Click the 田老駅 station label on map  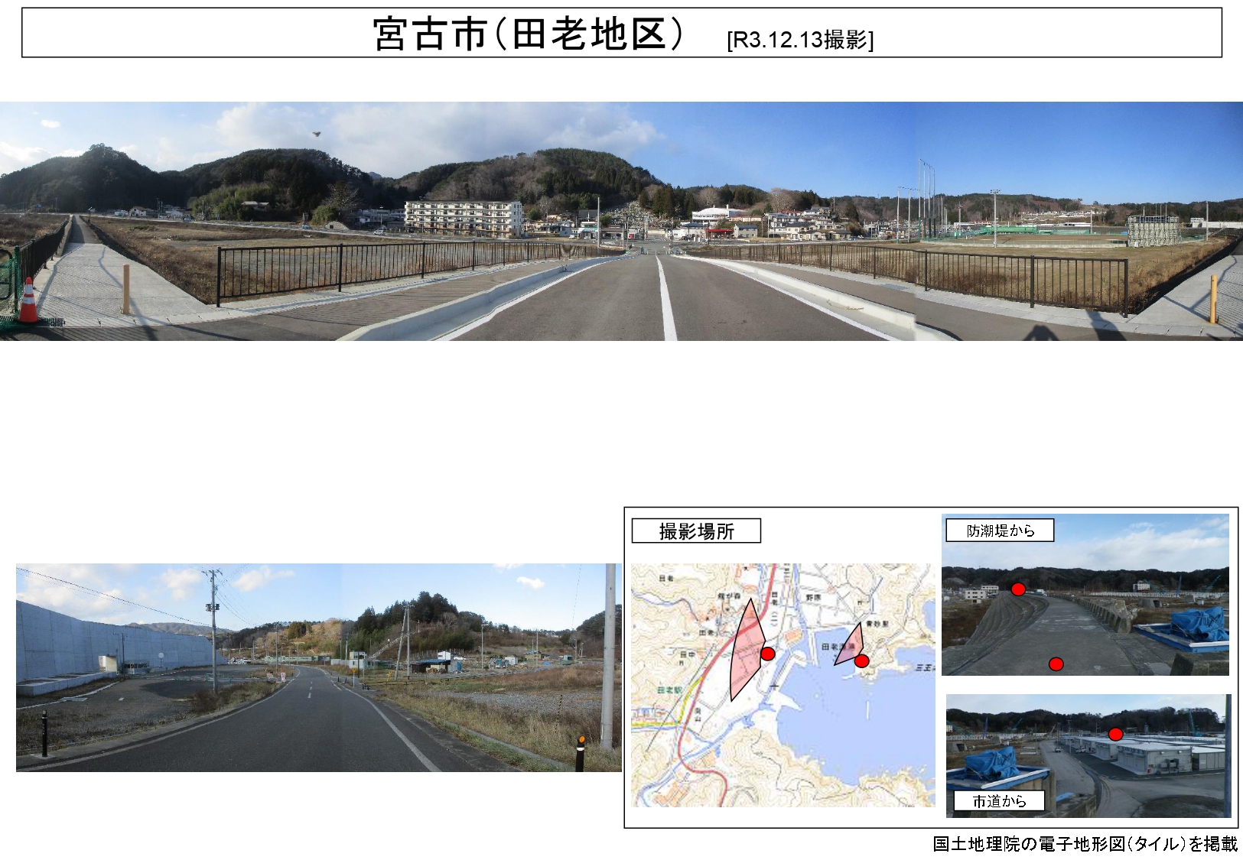point(670,690)
